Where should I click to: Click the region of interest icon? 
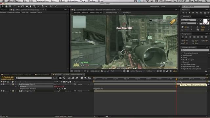[124, 71]
